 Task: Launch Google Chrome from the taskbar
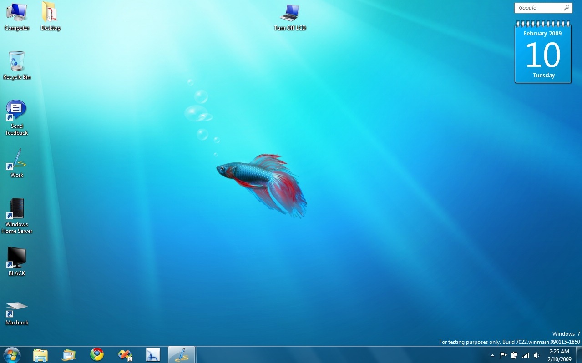pyautogui.click(x=97, y=354)
